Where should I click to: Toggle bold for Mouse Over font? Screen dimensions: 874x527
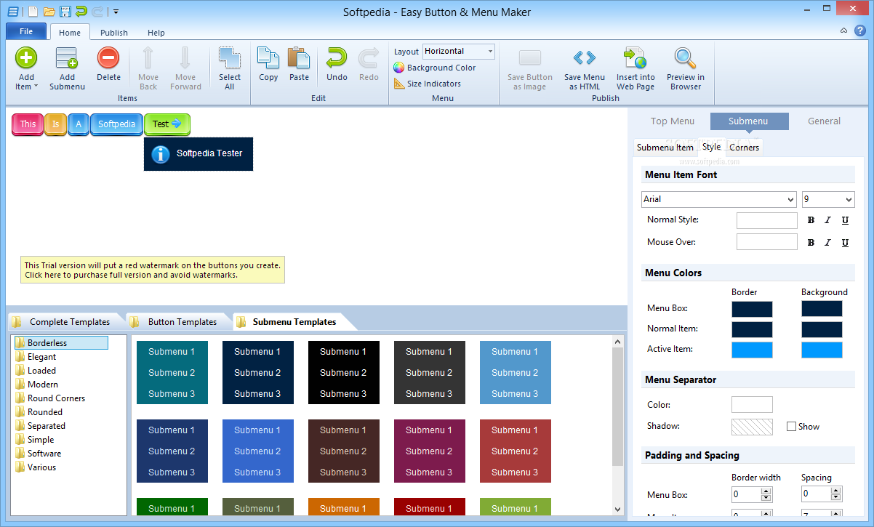pos(811,243)
